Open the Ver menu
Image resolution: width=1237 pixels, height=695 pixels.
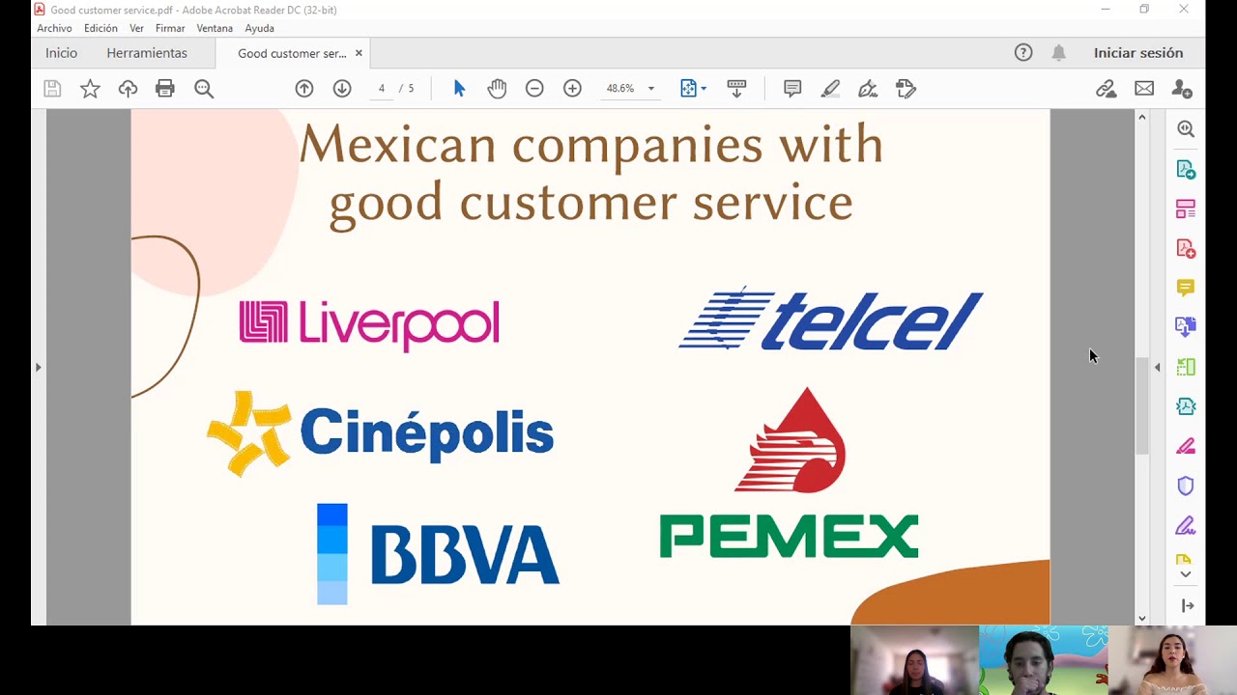coord(136,29)
